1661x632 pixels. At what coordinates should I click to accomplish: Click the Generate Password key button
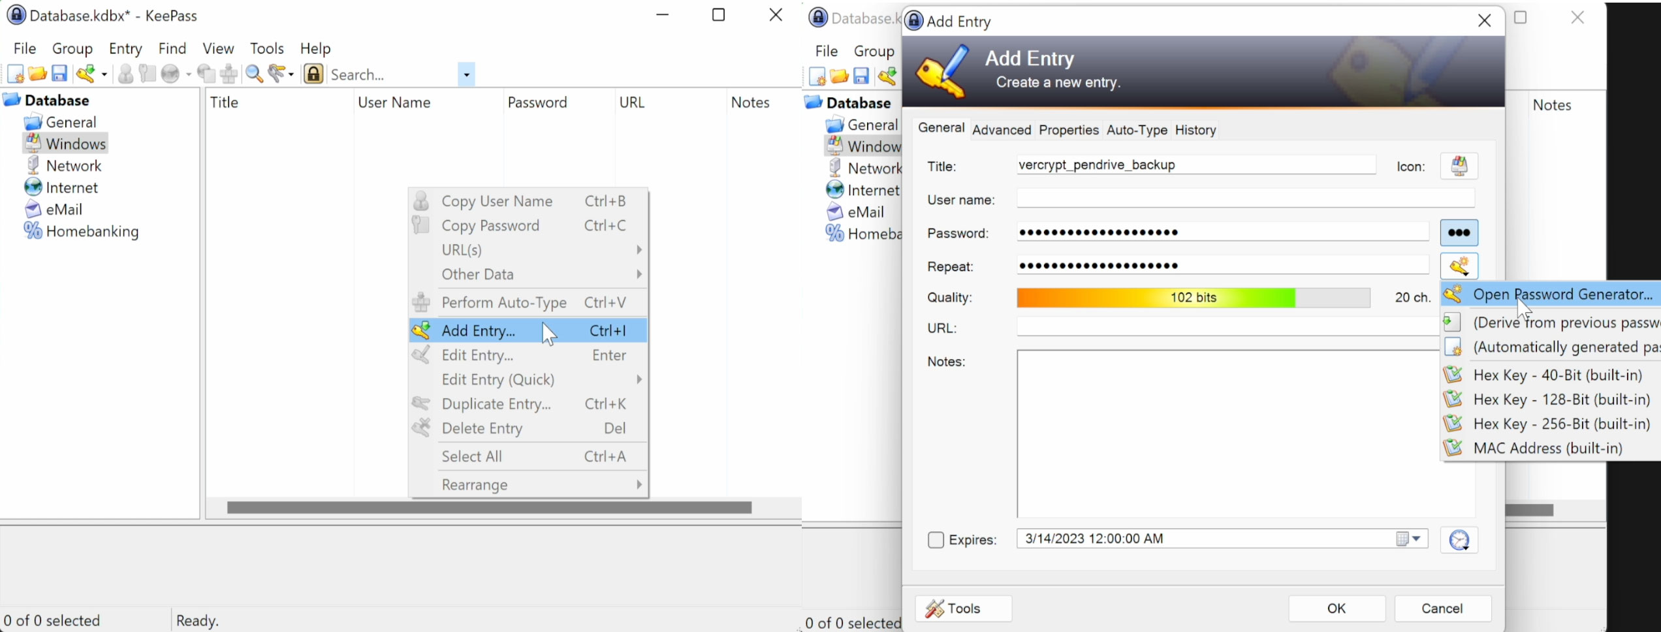pos(1459,266)
